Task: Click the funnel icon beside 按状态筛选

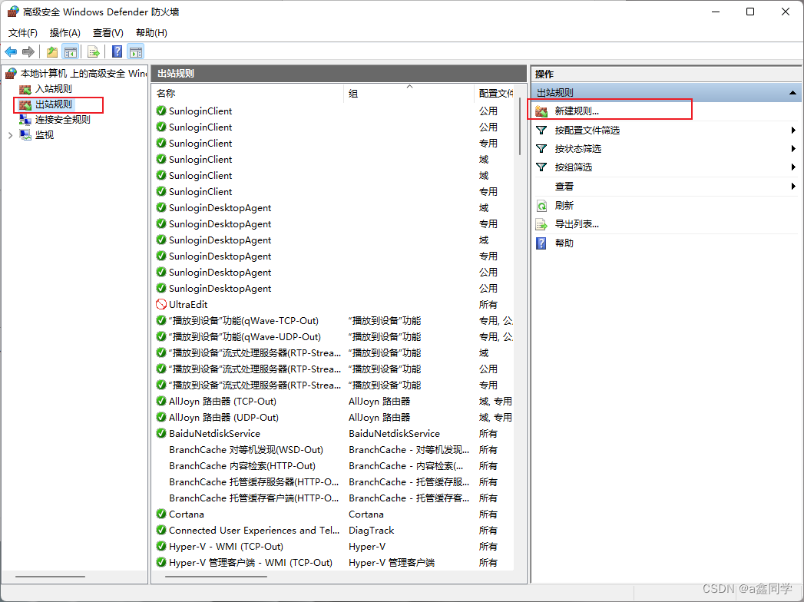Action: pos(541,149)
